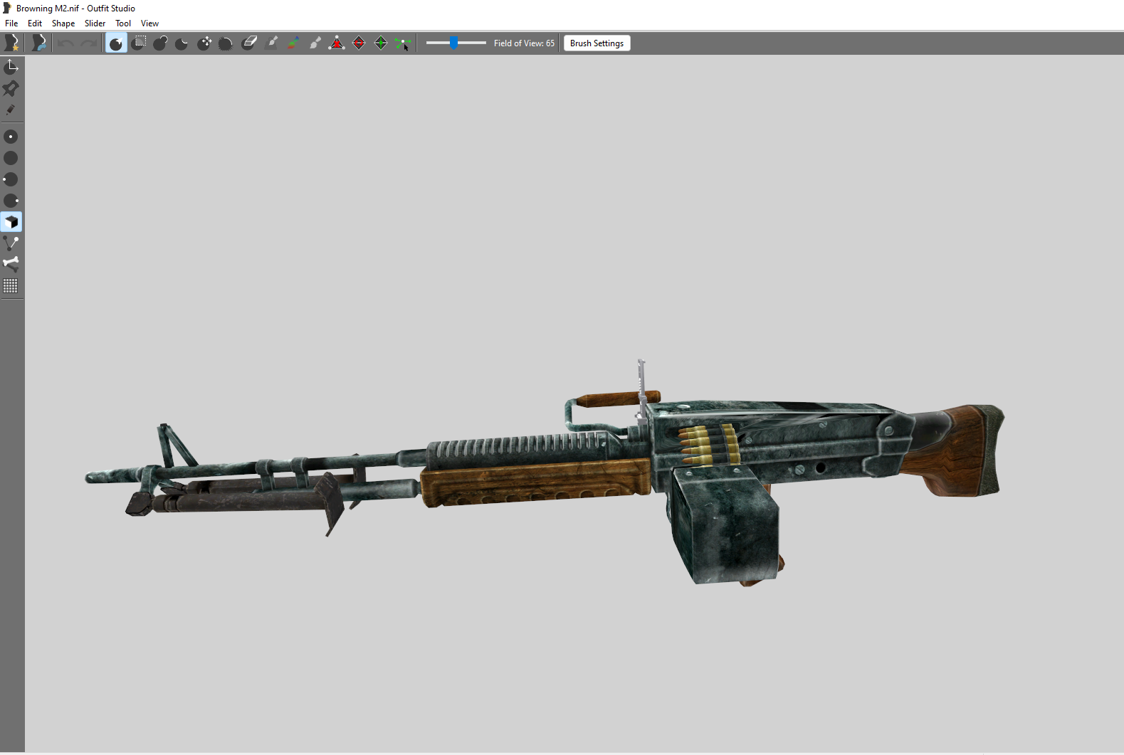Select the rainbow Color paint brush
Image resolution: width=1124 pixels, height=755 pixels.
click(x=293, y=43)
